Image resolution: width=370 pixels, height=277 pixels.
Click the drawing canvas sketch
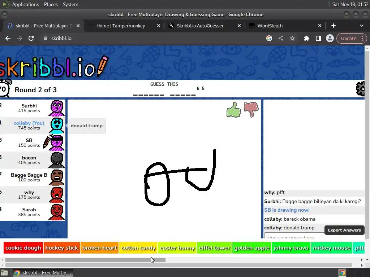tap(180, 178)
